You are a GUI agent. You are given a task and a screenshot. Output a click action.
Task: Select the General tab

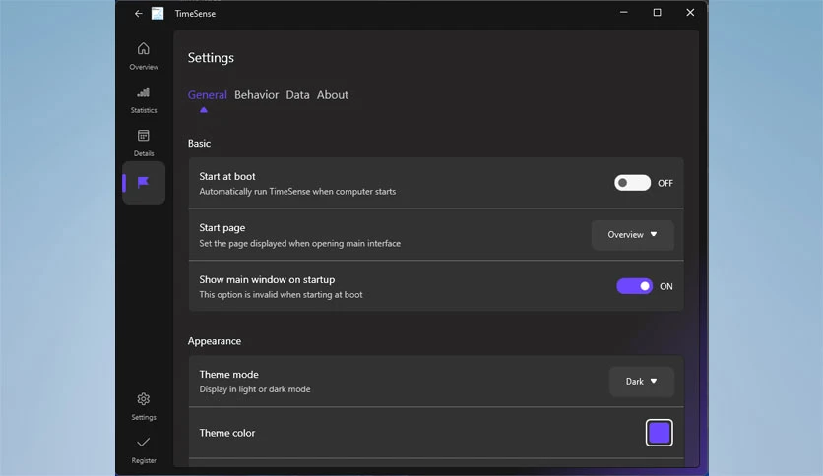point(208,94)
